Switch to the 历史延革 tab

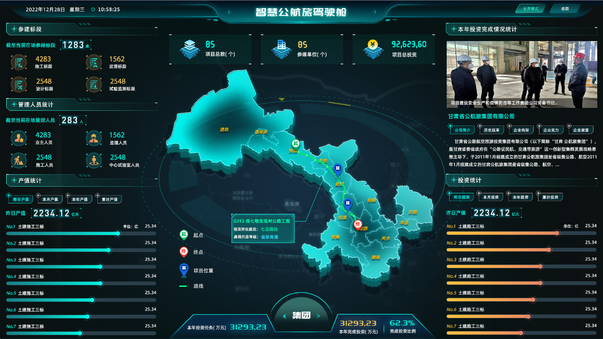(491, 130)
